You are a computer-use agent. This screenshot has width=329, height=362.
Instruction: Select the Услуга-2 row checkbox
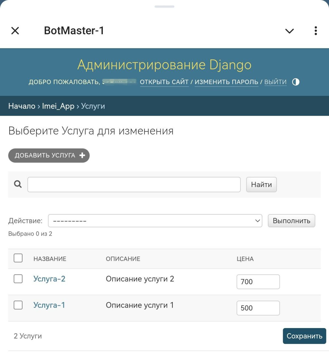point(18,279)
